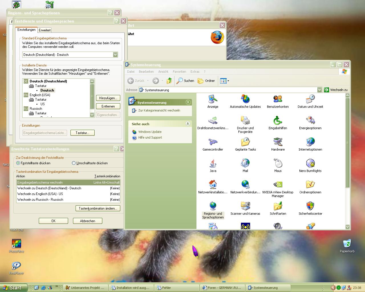The width and height of the screenshot is (365, 292).
Task: Click the Tastenkombination ändern button
Action: tap(98, 208)
